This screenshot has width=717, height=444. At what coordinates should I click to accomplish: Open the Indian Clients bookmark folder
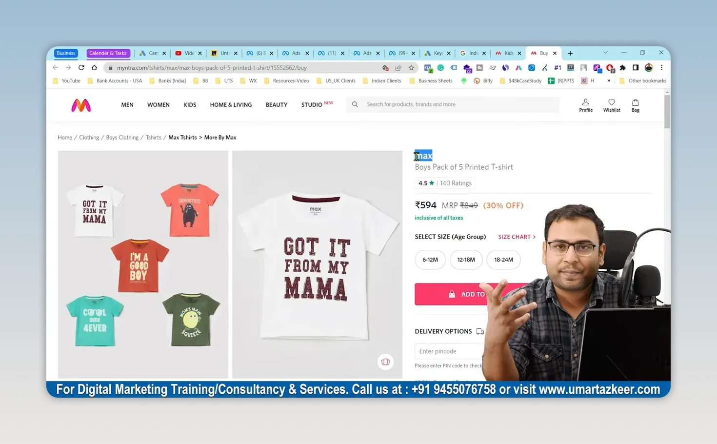381,81
